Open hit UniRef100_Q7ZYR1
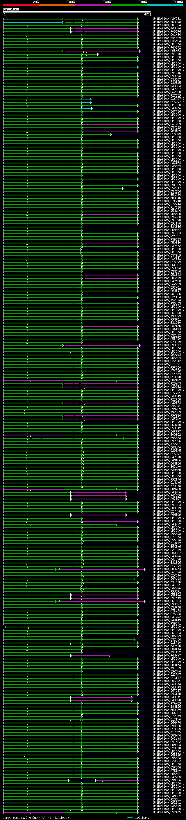Viewport: 186px width, 820px height. (x=167, y=393)
